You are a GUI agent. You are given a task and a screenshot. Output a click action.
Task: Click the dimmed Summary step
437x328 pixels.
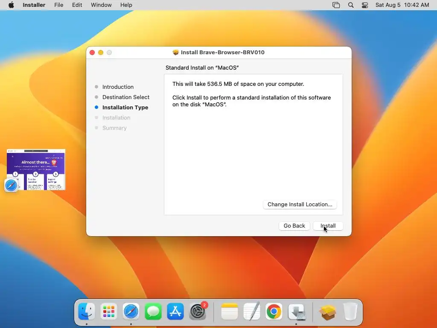click(x=114, y=128)
